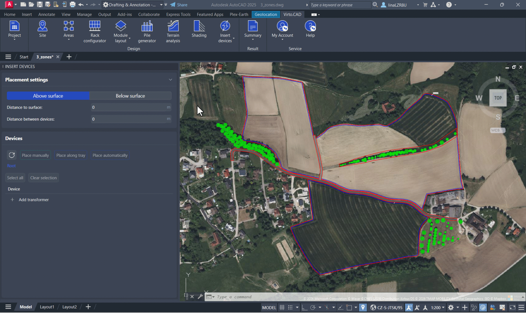Viewport: 526px width, 313px height.
Task: Click the Distance between devices input field
Action: pyautogui.click(x=131, y=119)
